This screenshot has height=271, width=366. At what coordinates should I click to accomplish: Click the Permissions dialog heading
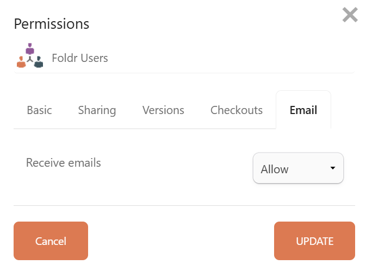51,24
